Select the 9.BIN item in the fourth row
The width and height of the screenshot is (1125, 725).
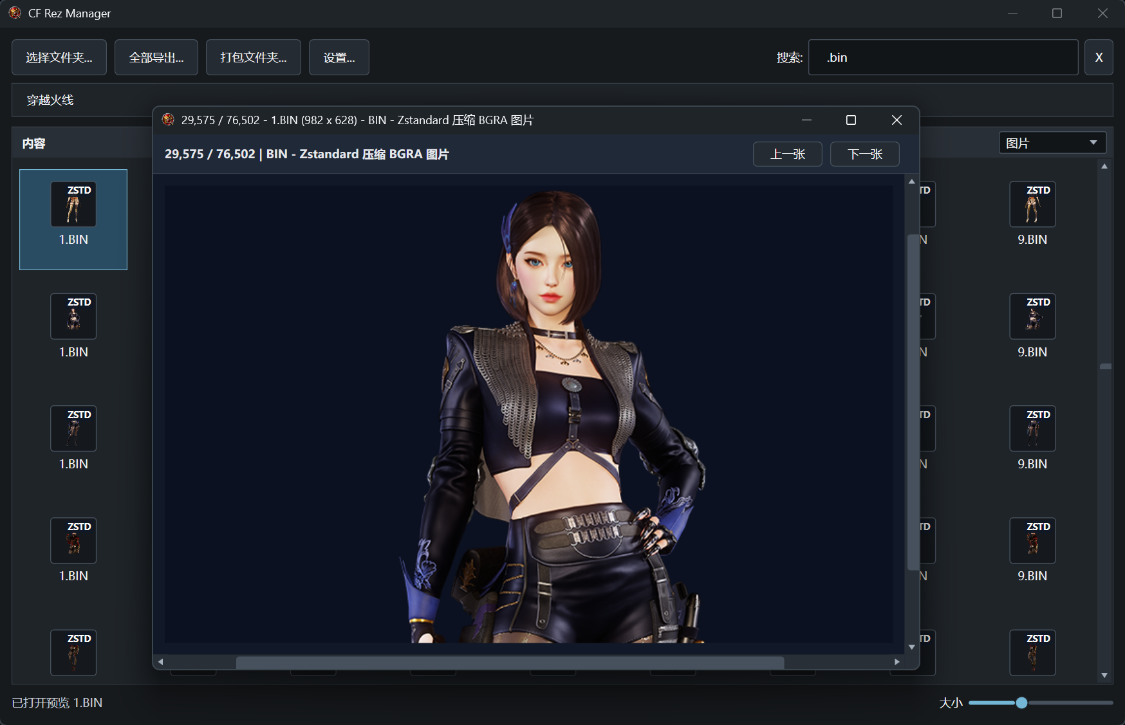point(1032,551)
